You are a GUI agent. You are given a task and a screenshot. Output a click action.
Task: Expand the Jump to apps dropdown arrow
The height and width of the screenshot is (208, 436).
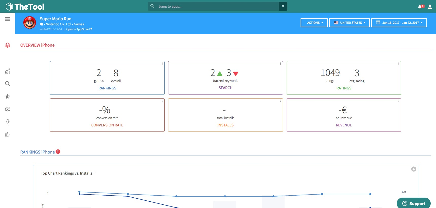click(283, 6)
